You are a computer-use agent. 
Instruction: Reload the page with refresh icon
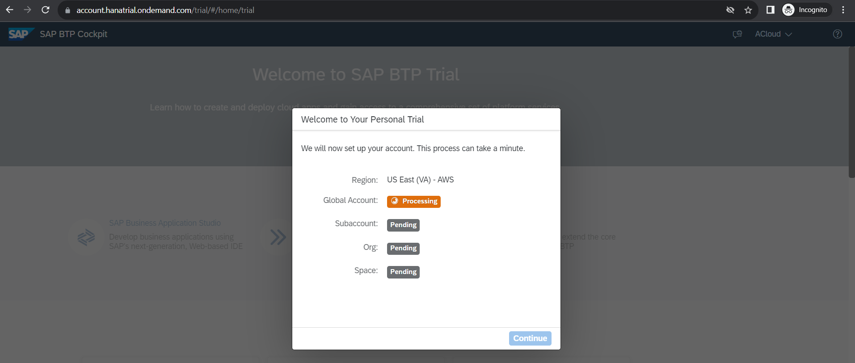(x=46, y=10)
